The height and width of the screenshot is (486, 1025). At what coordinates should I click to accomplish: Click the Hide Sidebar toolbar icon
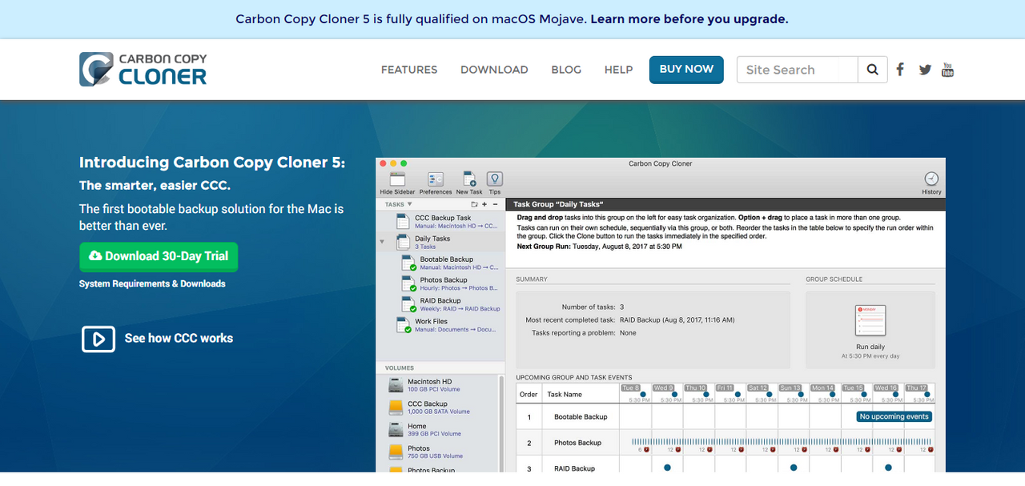[397, 179]
